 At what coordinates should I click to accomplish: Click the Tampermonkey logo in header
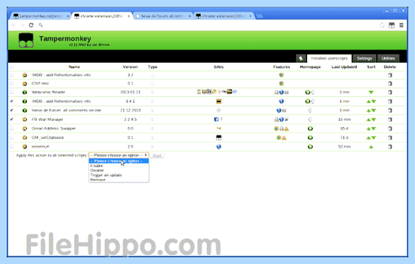[26, 40]
